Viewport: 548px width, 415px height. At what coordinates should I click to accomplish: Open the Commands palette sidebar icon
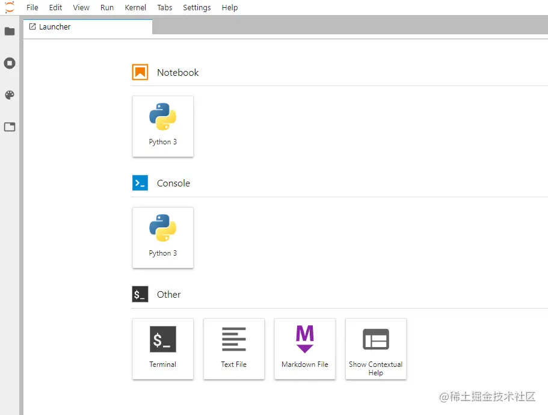[x=10, y=95]
